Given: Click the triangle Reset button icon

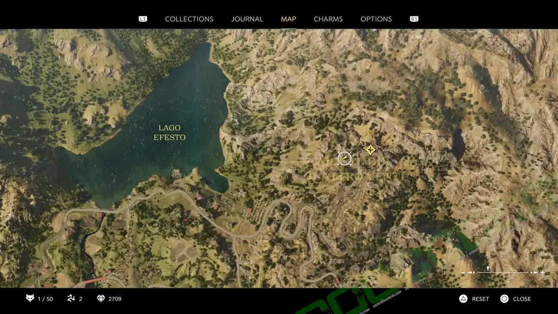Looking at the screenshot, I should click(463, 299).
